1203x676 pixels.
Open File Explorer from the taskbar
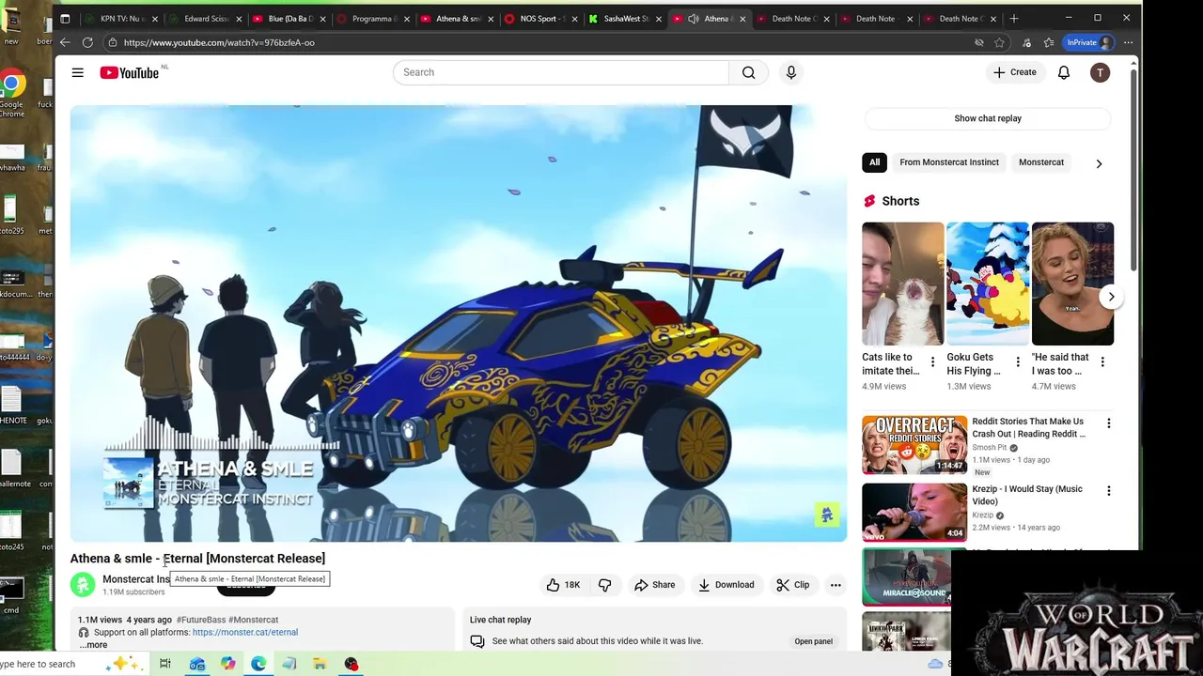click(320, 664)
